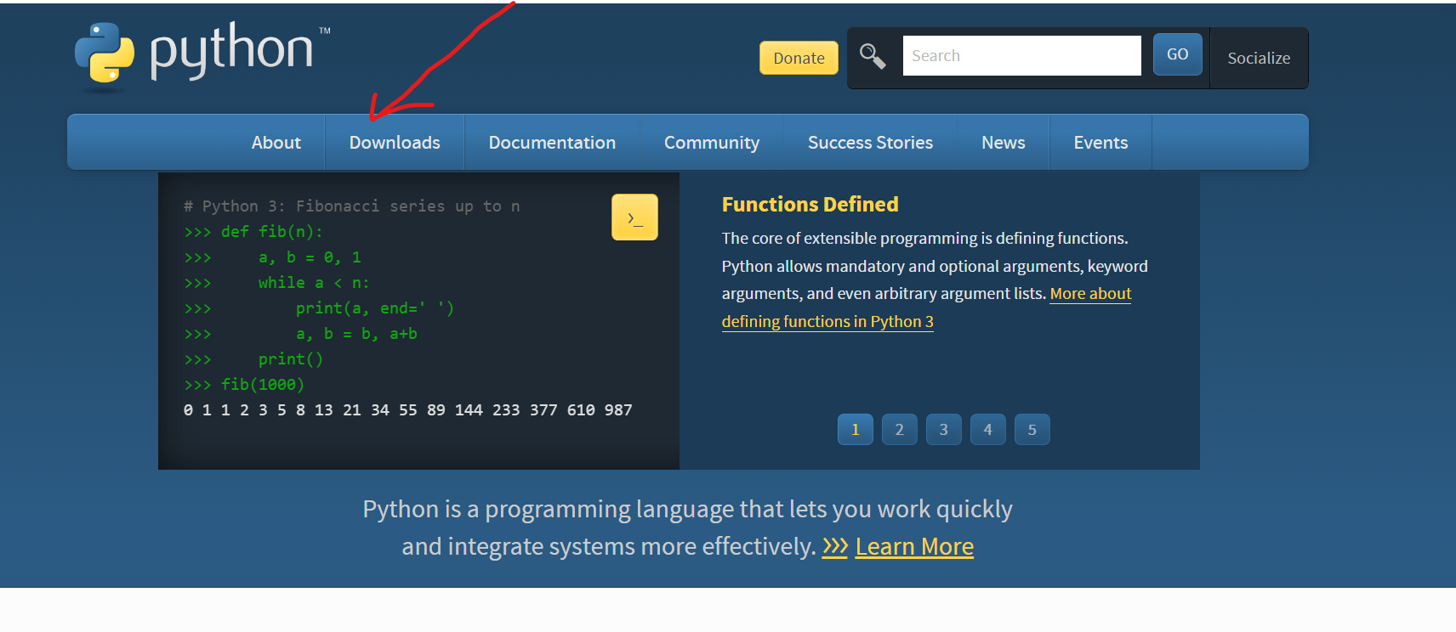Click the Fibonacci output line '0 1 1 2 3 5'
The image size is (1456, 632).
[x=408, y=410]
